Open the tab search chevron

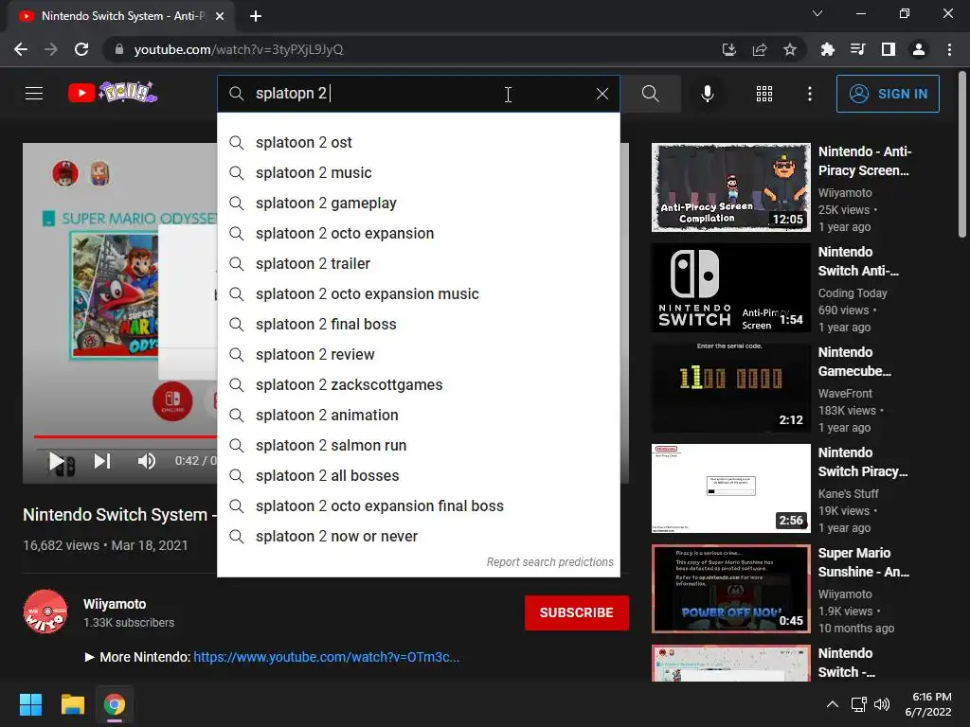coord(817,13)
